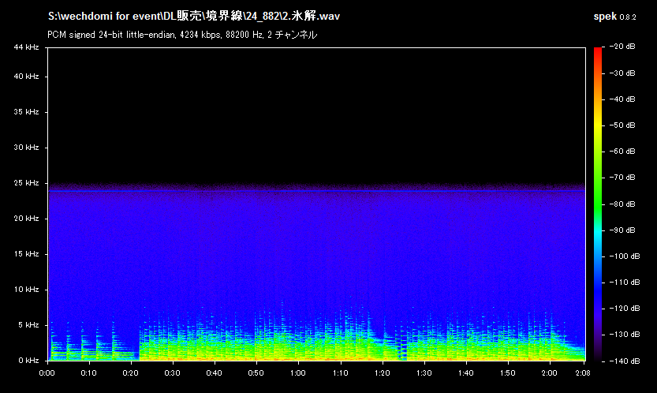Select the 35 kHz axis label
This screenshot has width=657, height=393.
(26, 112)
